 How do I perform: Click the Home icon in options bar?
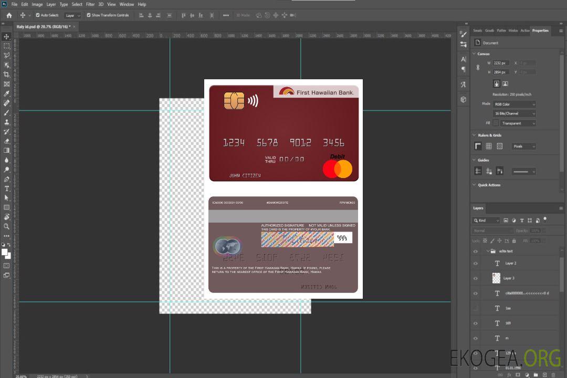point(9,15)
